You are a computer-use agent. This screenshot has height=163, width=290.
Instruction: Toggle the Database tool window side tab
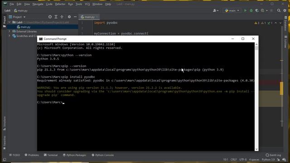(x=285, y=23)
